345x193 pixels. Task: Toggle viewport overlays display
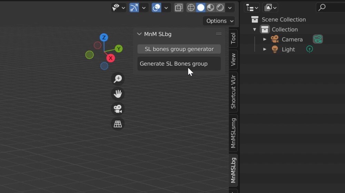[157, 8]
